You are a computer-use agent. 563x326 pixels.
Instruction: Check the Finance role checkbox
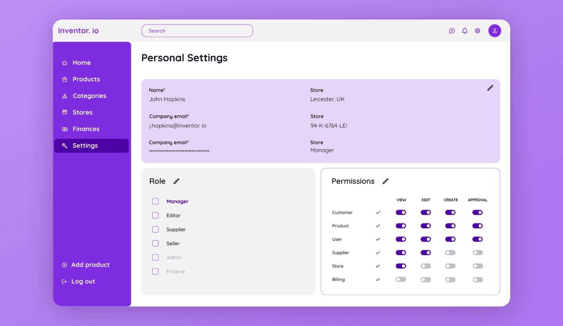[x=155, y=272]
